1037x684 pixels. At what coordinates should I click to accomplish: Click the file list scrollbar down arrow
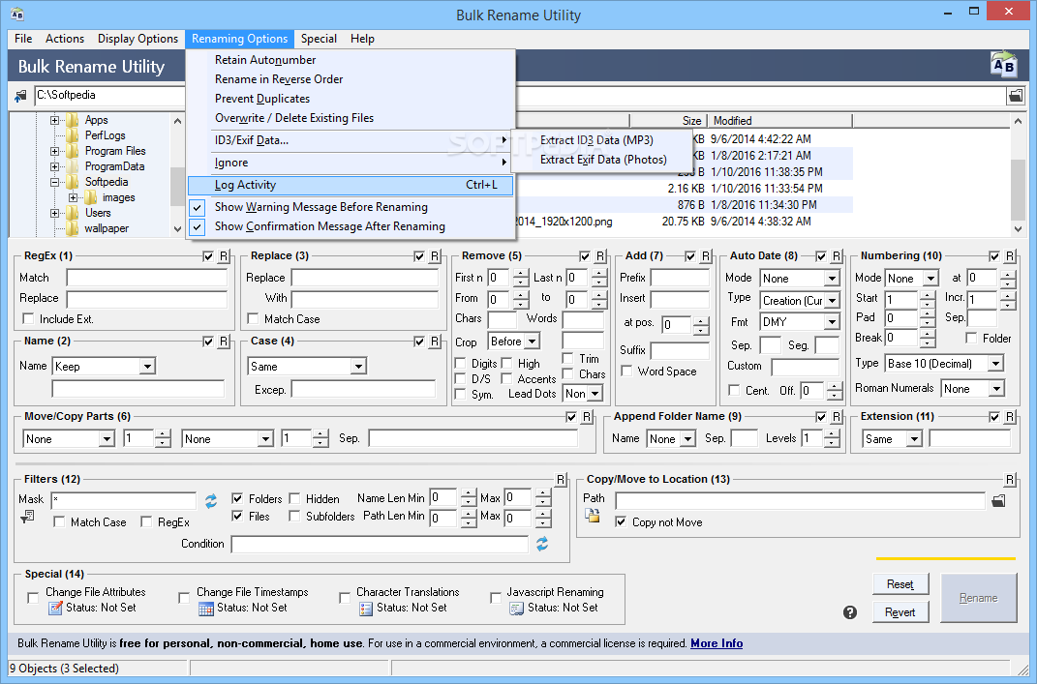coord(1018,229)
